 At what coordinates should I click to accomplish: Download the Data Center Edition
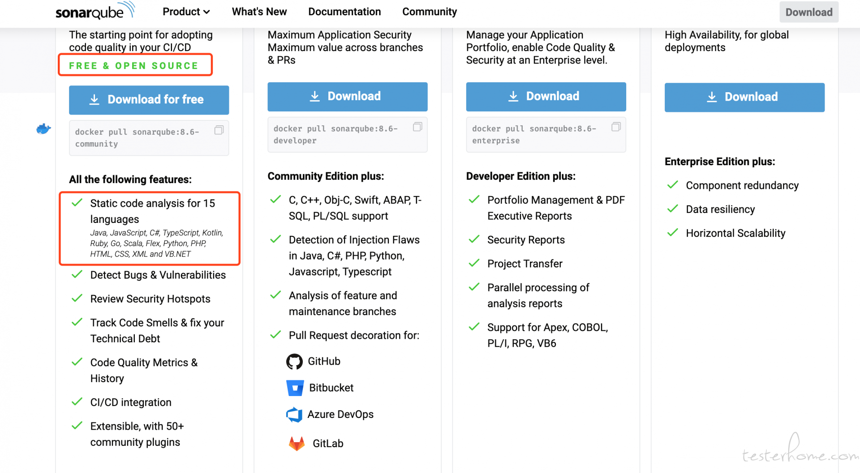tap(744, 97)
